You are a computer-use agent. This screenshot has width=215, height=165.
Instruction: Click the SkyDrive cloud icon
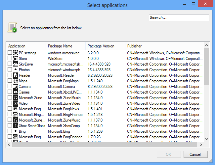click(15, 64)
